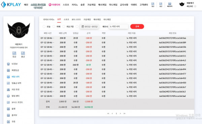Open 아벤티비 in top navigation
This screenshot has width=202, height=124.
click(56, 5)
